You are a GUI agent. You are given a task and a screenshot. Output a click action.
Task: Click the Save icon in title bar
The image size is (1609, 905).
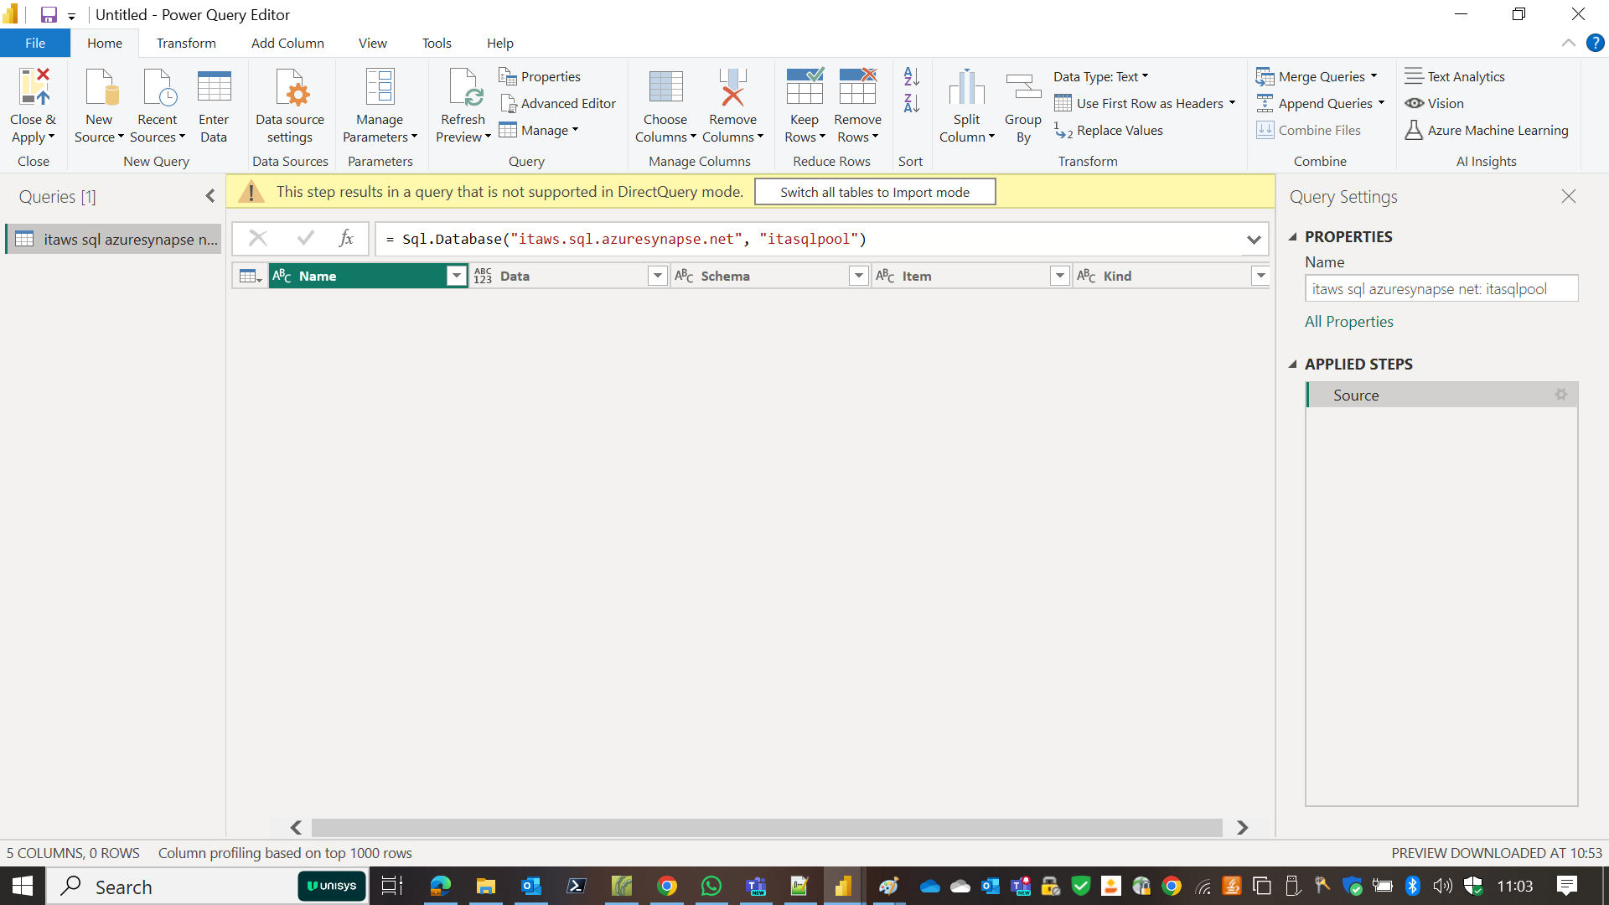pos(49,15)
